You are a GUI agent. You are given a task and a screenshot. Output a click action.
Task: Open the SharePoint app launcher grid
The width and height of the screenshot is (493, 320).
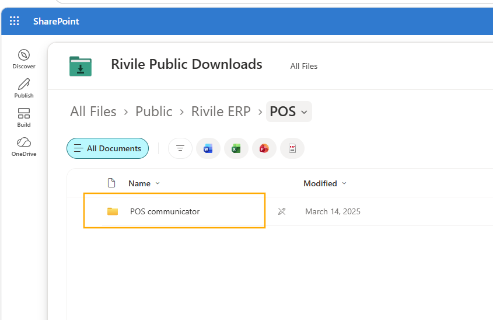click(14, 21)
